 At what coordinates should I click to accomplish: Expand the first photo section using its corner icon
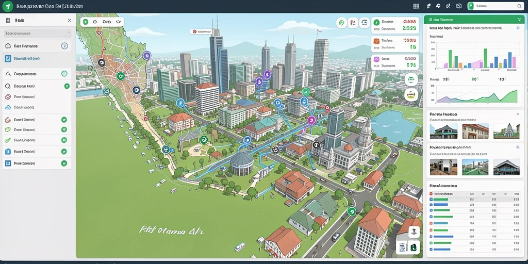tap(518, 114)
